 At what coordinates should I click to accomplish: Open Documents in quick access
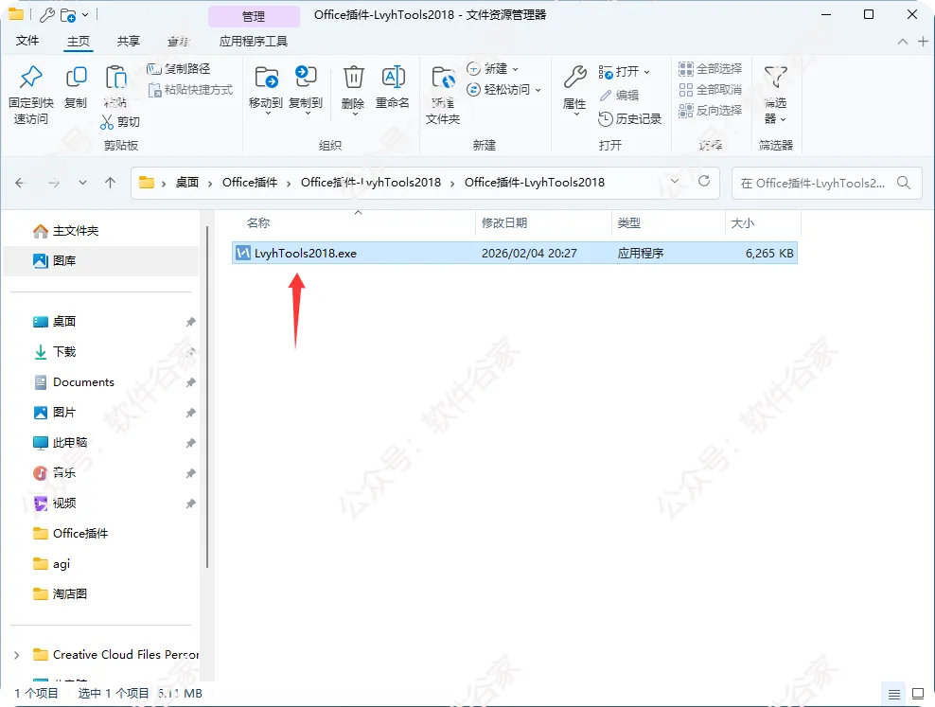74,382
